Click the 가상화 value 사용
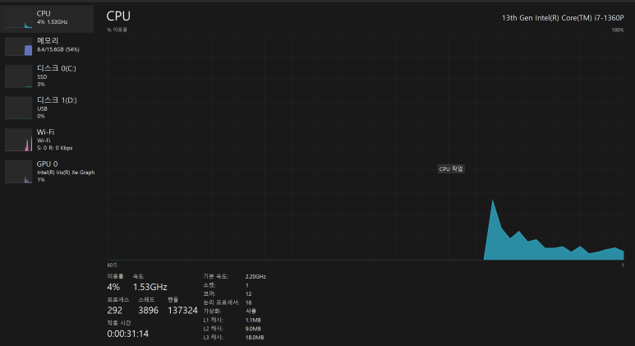 tap(251, 311)
